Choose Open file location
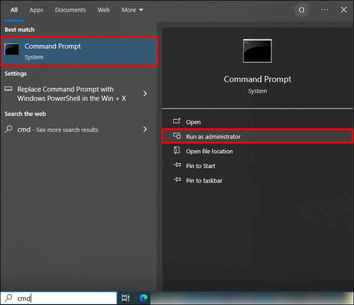The image size is (354, 305). pyautogui.click(x=257, y=151)
